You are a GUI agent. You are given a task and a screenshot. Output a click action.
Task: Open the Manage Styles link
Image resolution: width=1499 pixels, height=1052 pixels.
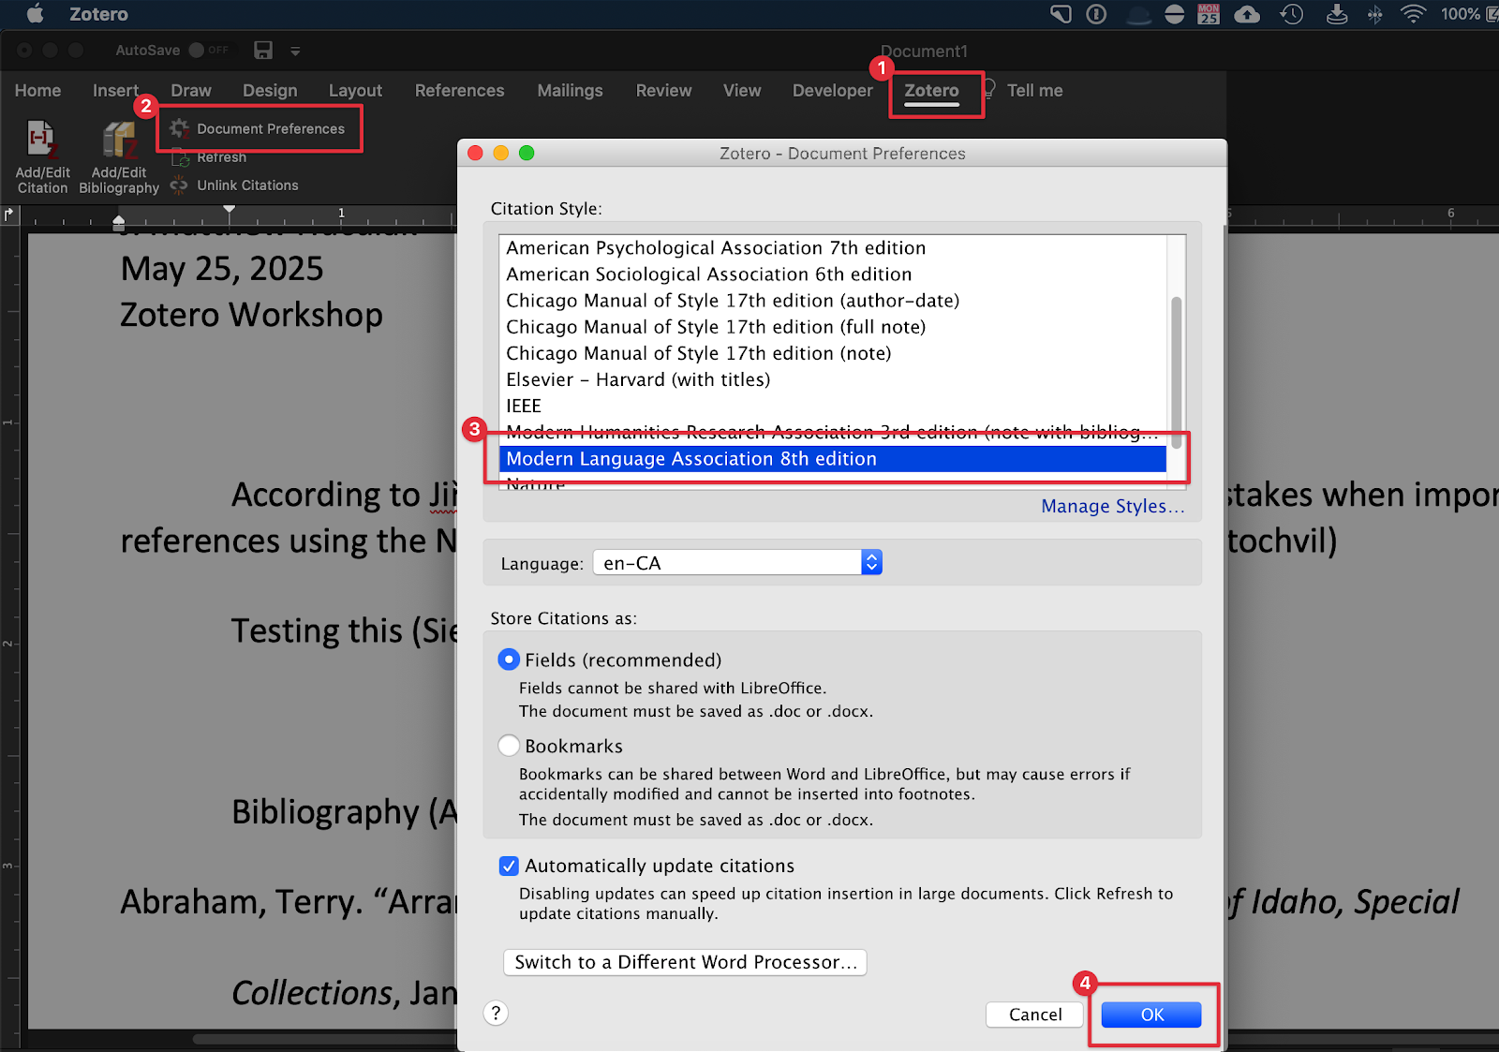click(1113, 506)
